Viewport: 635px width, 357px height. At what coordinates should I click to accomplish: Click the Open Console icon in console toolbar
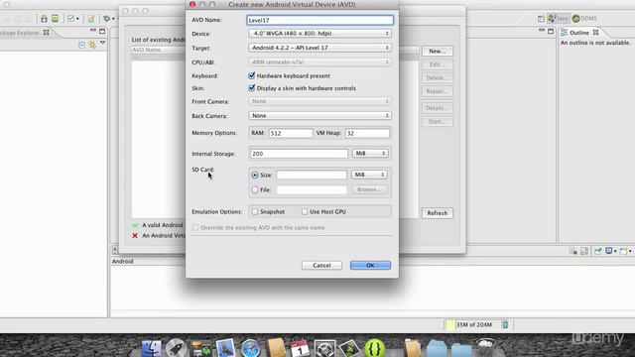pos(625,251)
